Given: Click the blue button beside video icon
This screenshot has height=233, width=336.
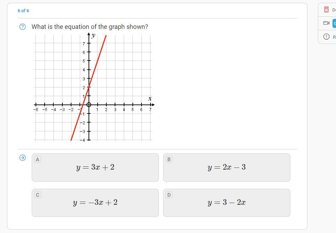Looking at the screenshot, I should 334,23.
